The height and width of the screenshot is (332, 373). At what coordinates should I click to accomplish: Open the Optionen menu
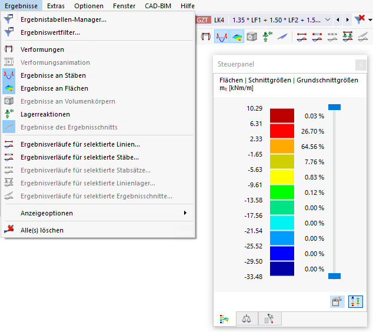89,6
